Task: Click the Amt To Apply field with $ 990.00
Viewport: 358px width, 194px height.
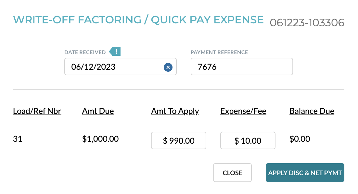Action: [x=179, y=140]
